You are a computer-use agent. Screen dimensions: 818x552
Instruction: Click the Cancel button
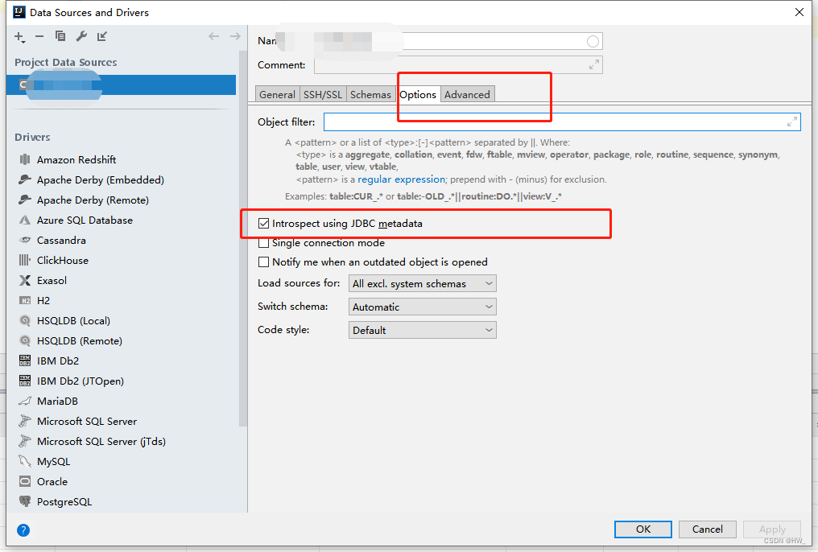coord(708,529)
